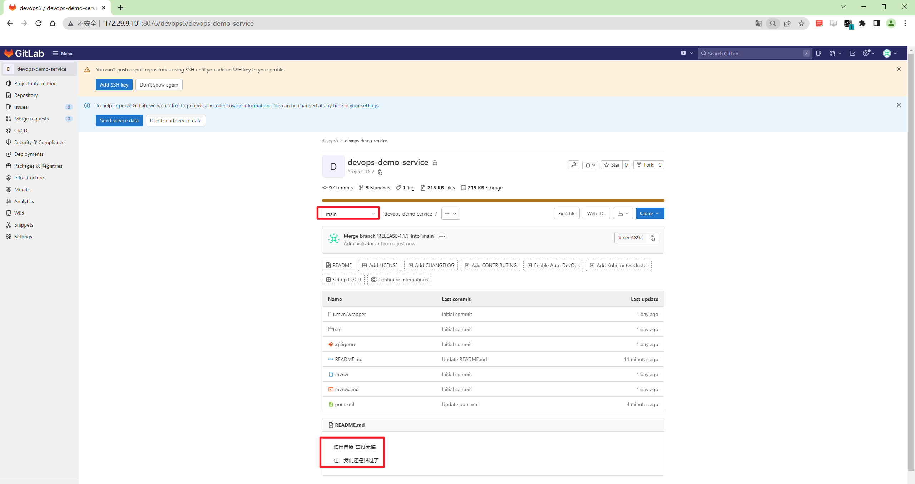Click the wrench settings icon beside Star

click(x=573, y=165)
